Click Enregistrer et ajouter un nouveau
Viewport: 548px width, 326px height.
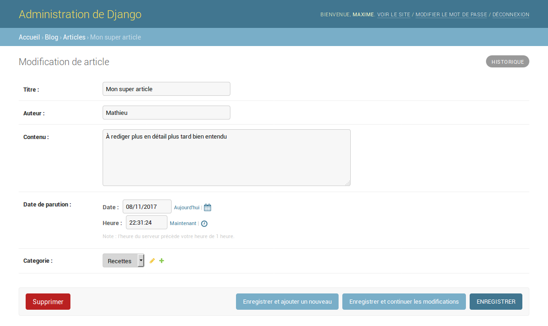tap(287, 302)
